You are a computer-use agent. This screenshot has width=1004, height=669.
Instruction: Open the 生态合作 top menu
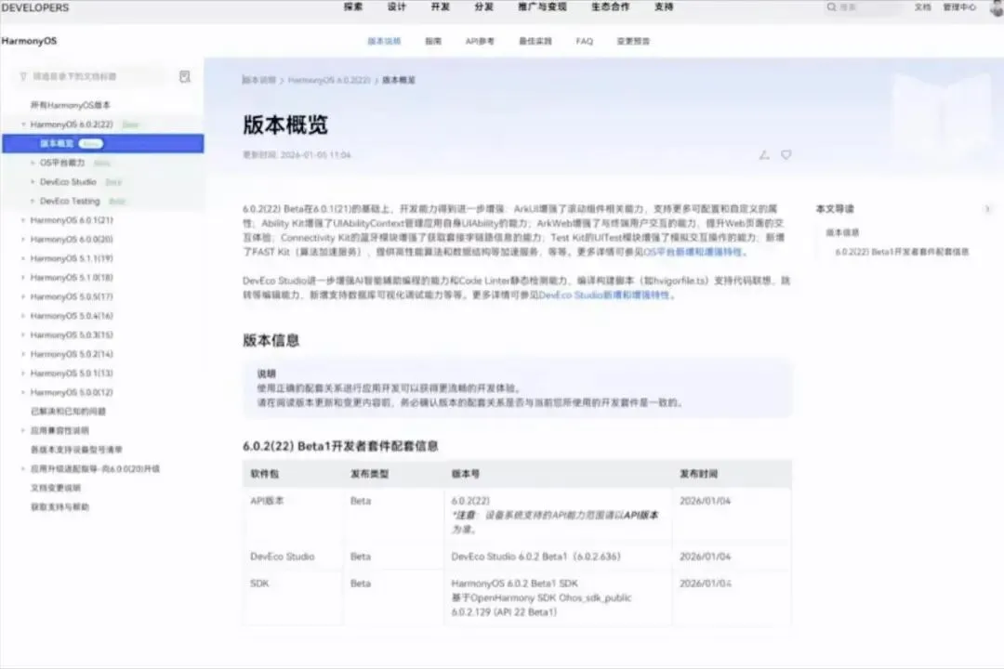pos(610,7)
